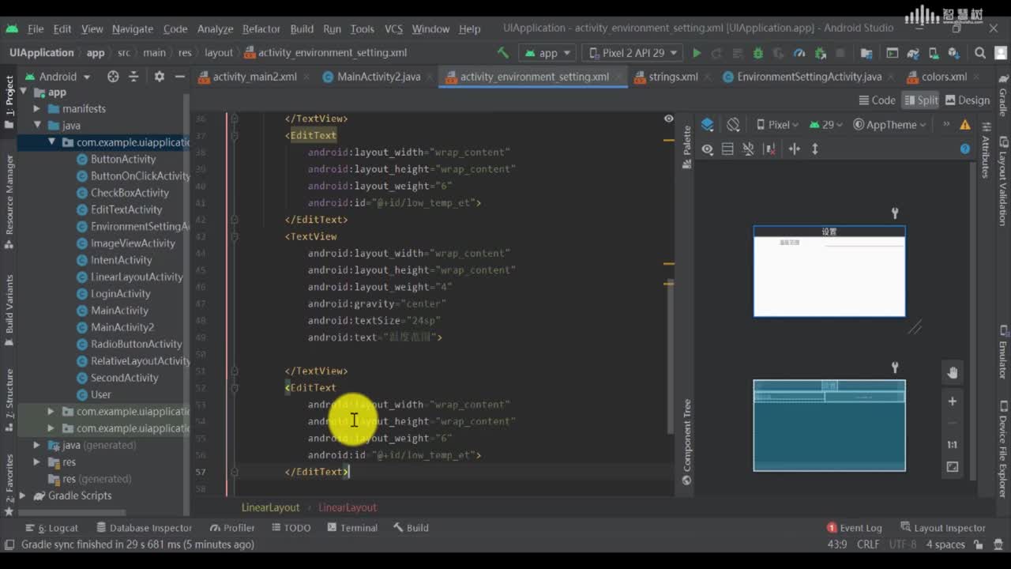Click the layout warning triangle icon
This screenshot has height=569, width=1011.
(965, 125)
